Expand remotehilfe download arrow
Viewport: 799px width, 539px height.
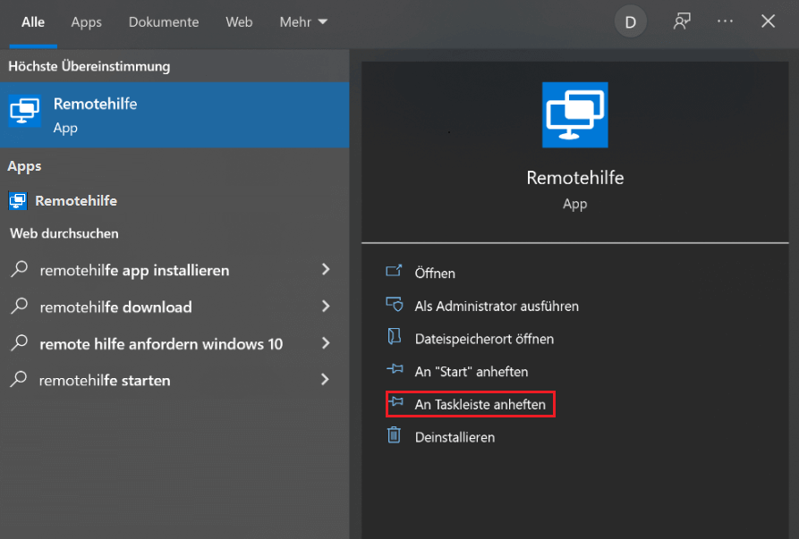point(326,306)
